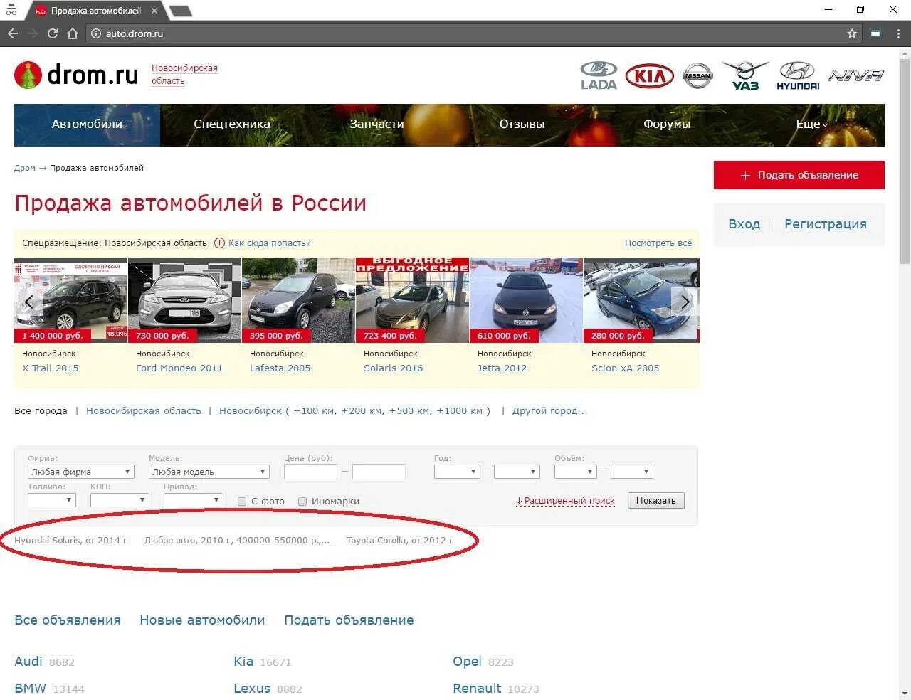Change region 'Новосибирская область' in header
911x700 pixels.
point(184,74)
